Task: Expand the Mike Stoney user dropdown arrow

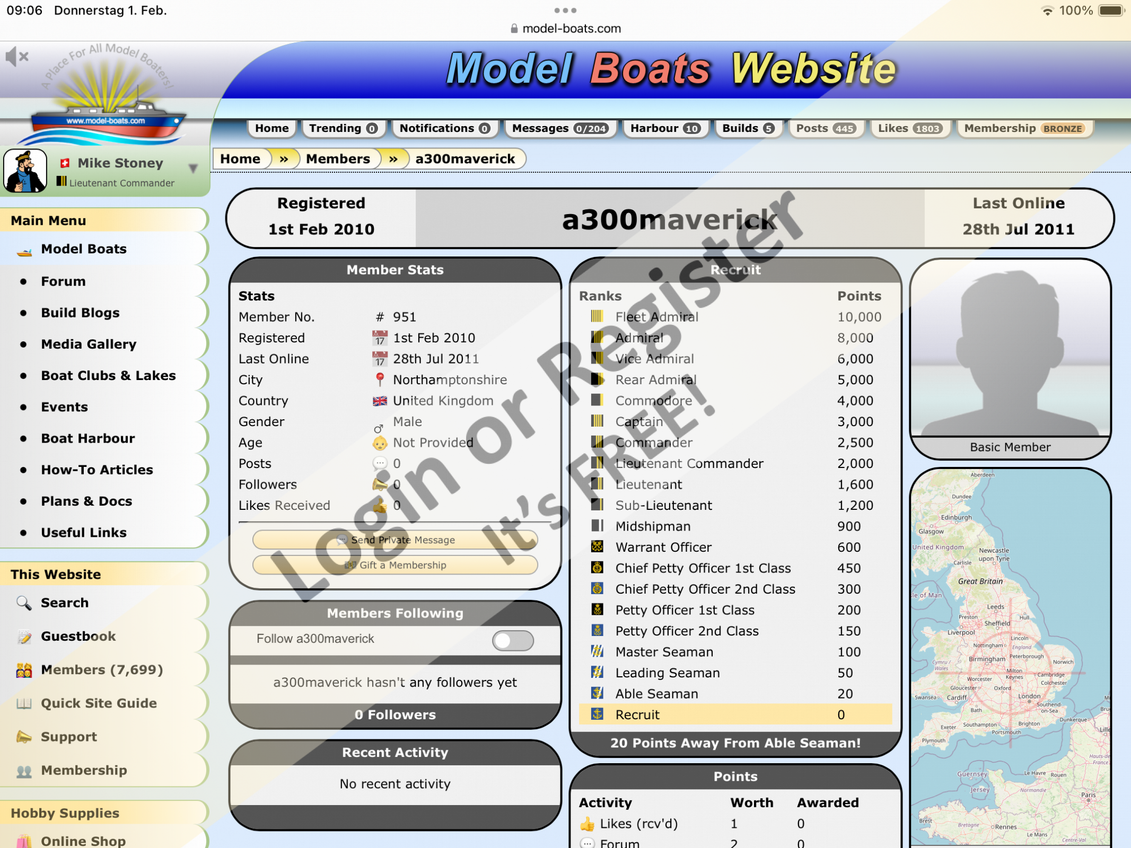Action: pos(193,169)
